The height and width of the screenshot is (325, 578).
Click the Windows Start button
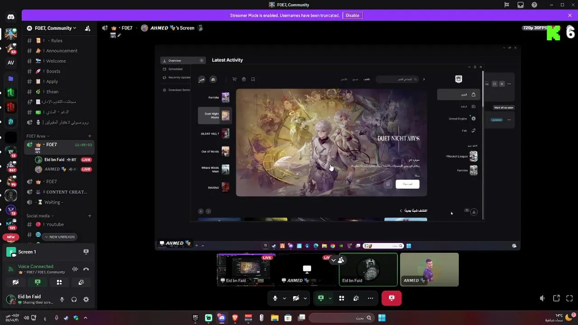click(x=382, y=318)
